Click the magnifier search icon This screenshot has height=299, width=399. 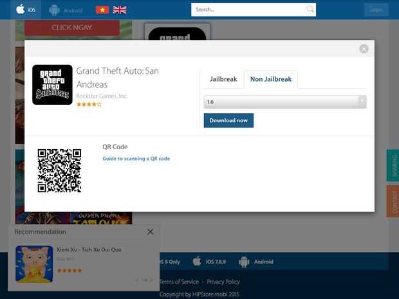point(310,10)
